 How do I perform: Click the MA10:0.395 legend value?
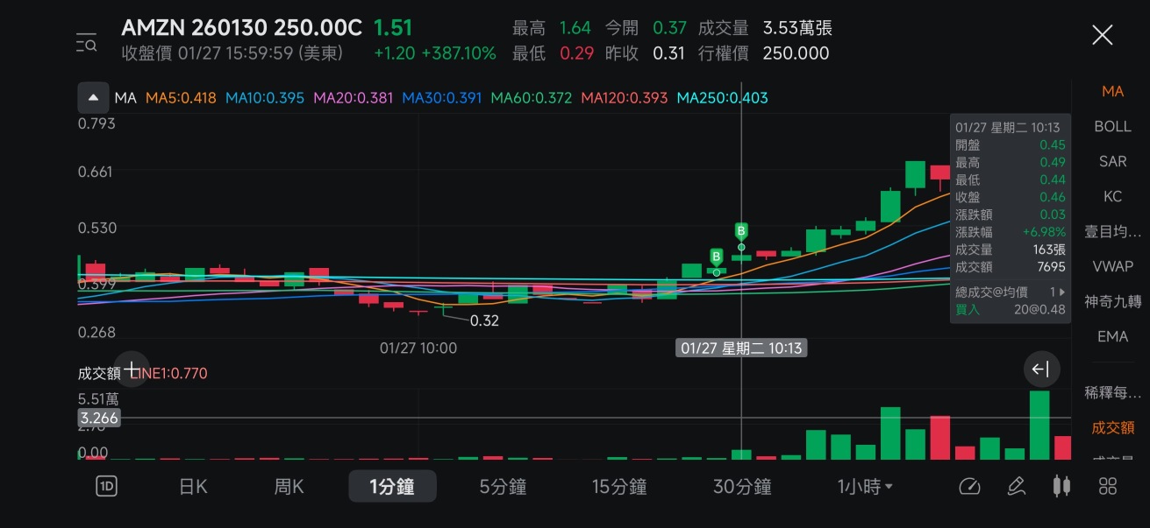point(265,98)
